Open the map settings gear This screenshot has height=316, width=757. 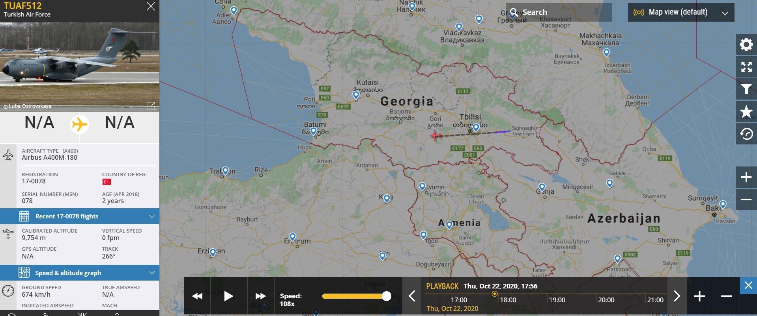746,44
